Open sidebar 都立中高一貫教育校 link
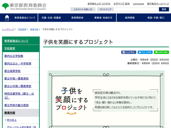 (x=16, y=79)
